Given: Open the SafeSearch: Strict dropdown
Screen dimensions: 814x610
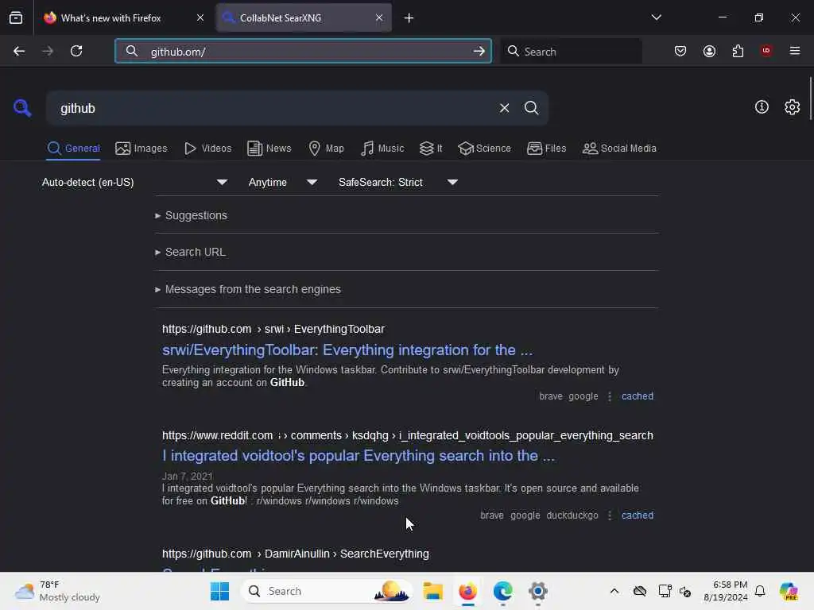Looking at the screenshot, I should (x=397, y=182).
